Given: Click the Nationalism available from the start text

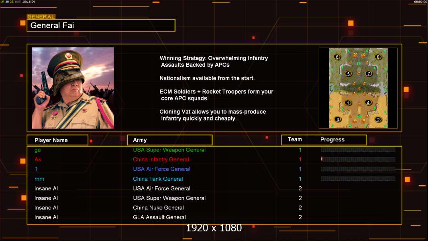Looking at the screenshot, I should pyautogui.click(x=207, y=78).
